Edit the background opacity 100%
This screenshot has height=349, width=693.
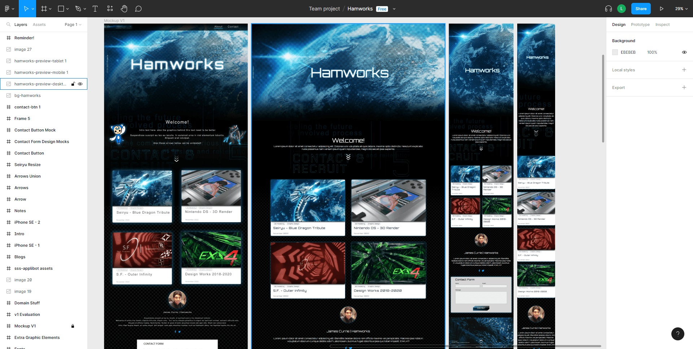tap(652, 52)
